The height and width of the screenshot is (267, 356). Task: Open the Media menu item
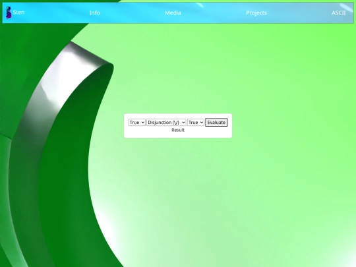[173, 13]
